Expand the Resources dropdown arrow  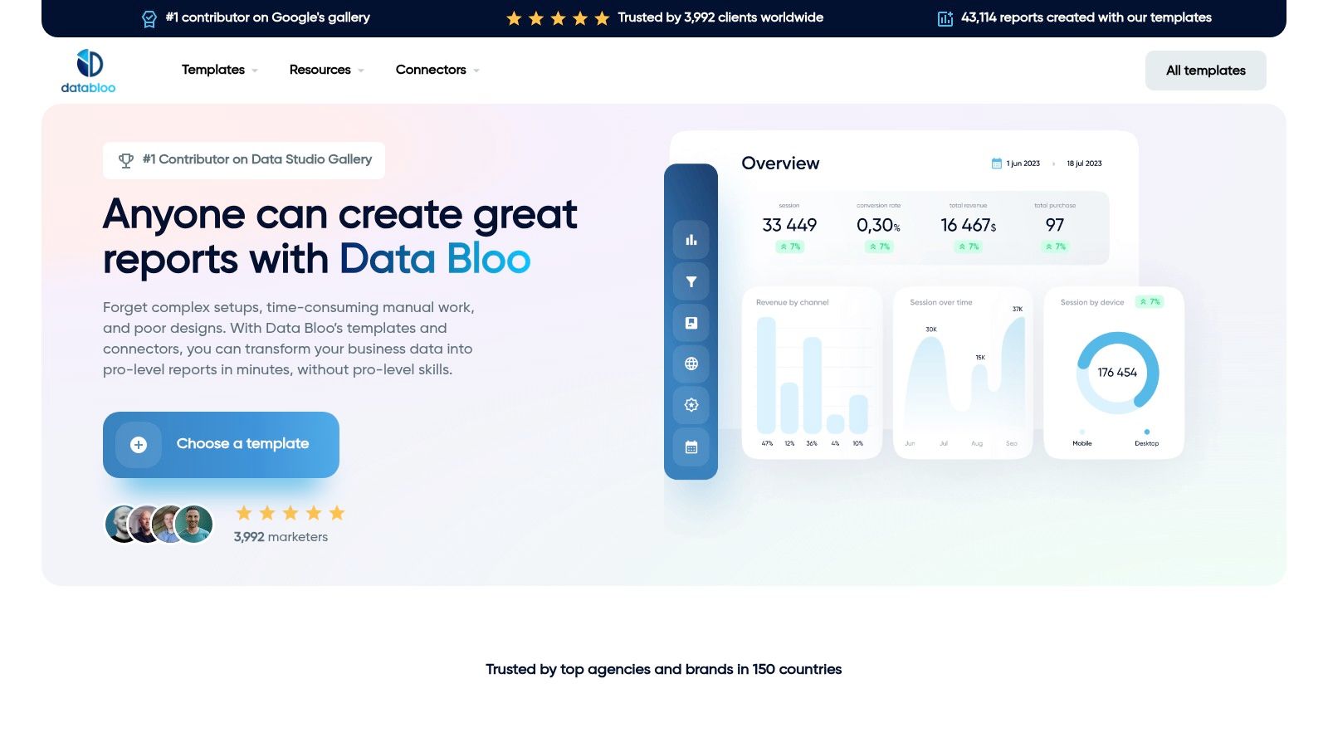(x=361, y=71)
